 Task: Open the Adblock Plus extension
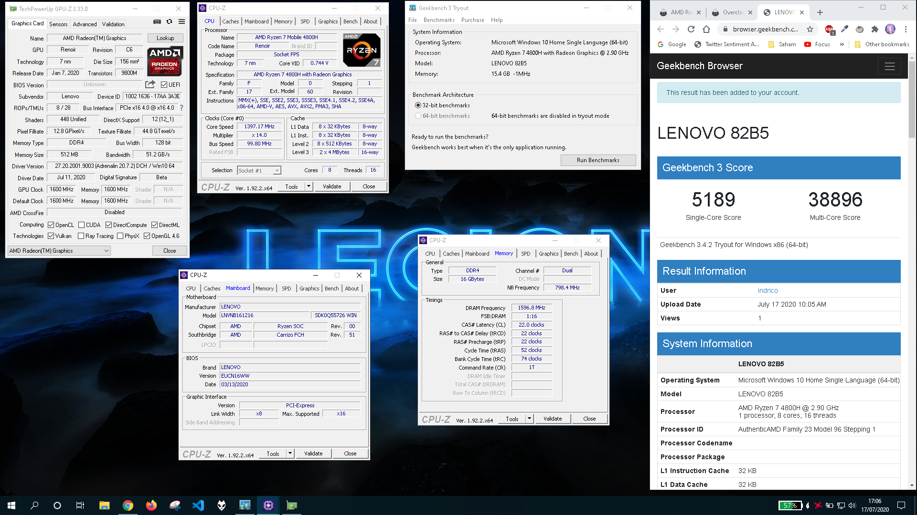pyautogui.click(x=830, y=30)
